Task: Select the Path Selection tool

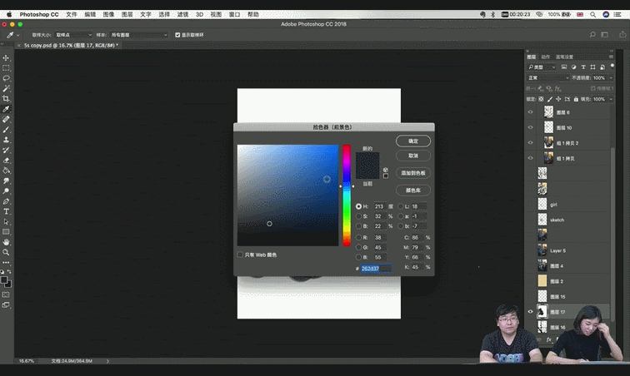Action: 6,222
